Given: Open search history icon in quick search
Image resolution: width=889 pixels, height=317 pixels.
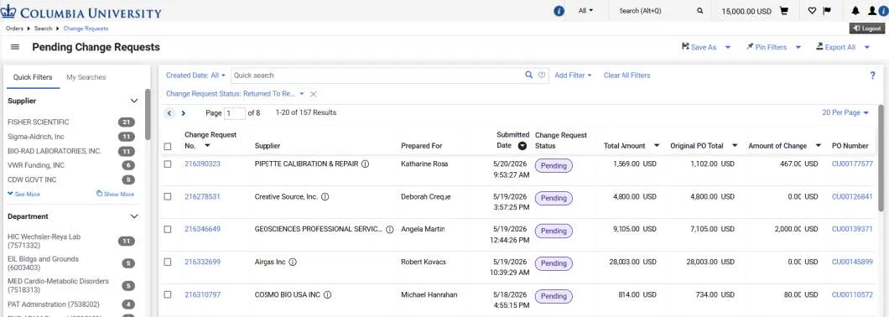Looking at the screenshot, I should [x=542, y=75].
